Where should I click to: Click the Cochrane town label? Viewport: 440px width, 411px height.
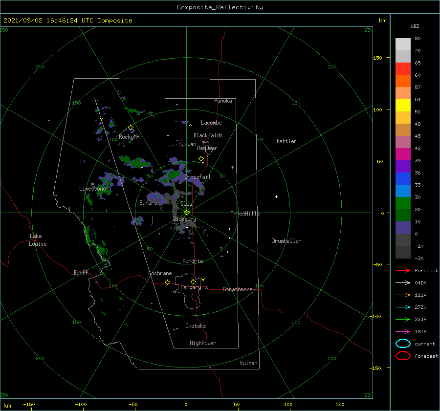160,273
